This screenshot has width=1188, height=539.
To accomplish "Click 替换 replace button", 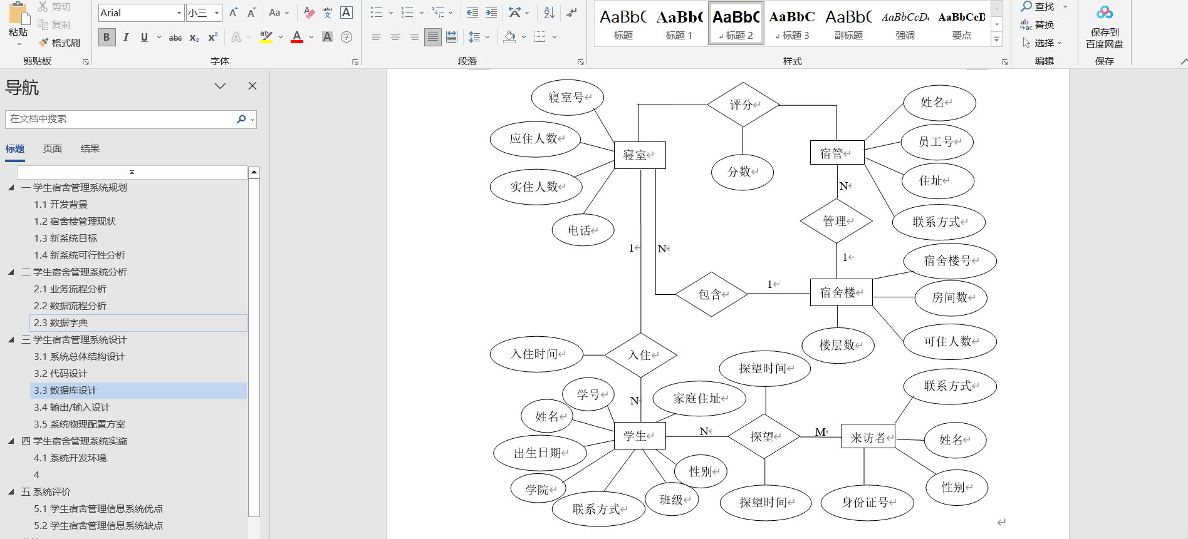I will [1037, 24].
